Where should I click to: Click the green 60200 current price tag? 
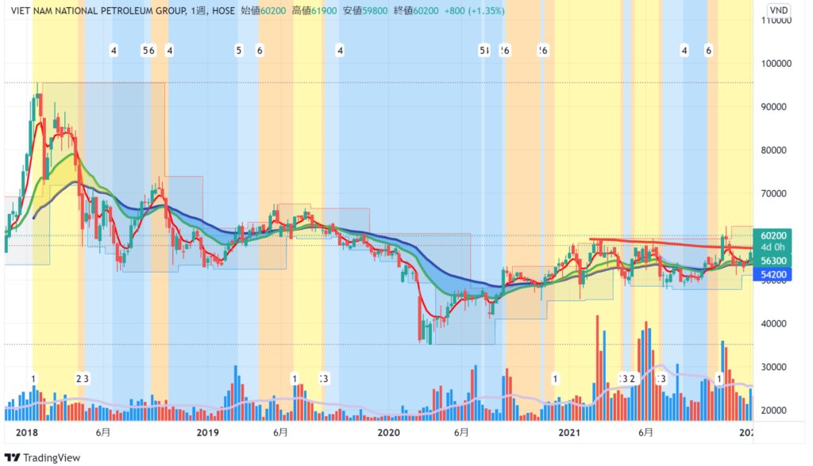[x=773, y=235]
